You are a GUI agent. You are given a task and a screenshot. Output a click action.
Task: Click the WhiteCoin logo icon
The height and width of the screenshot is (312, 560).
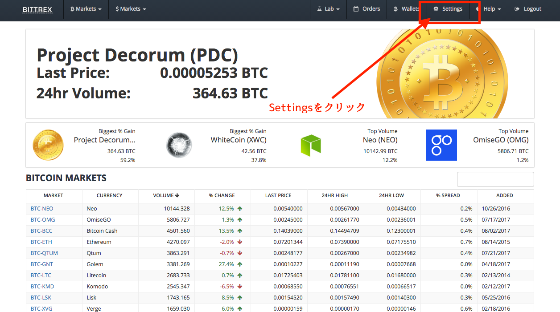(x=179, y=145)
